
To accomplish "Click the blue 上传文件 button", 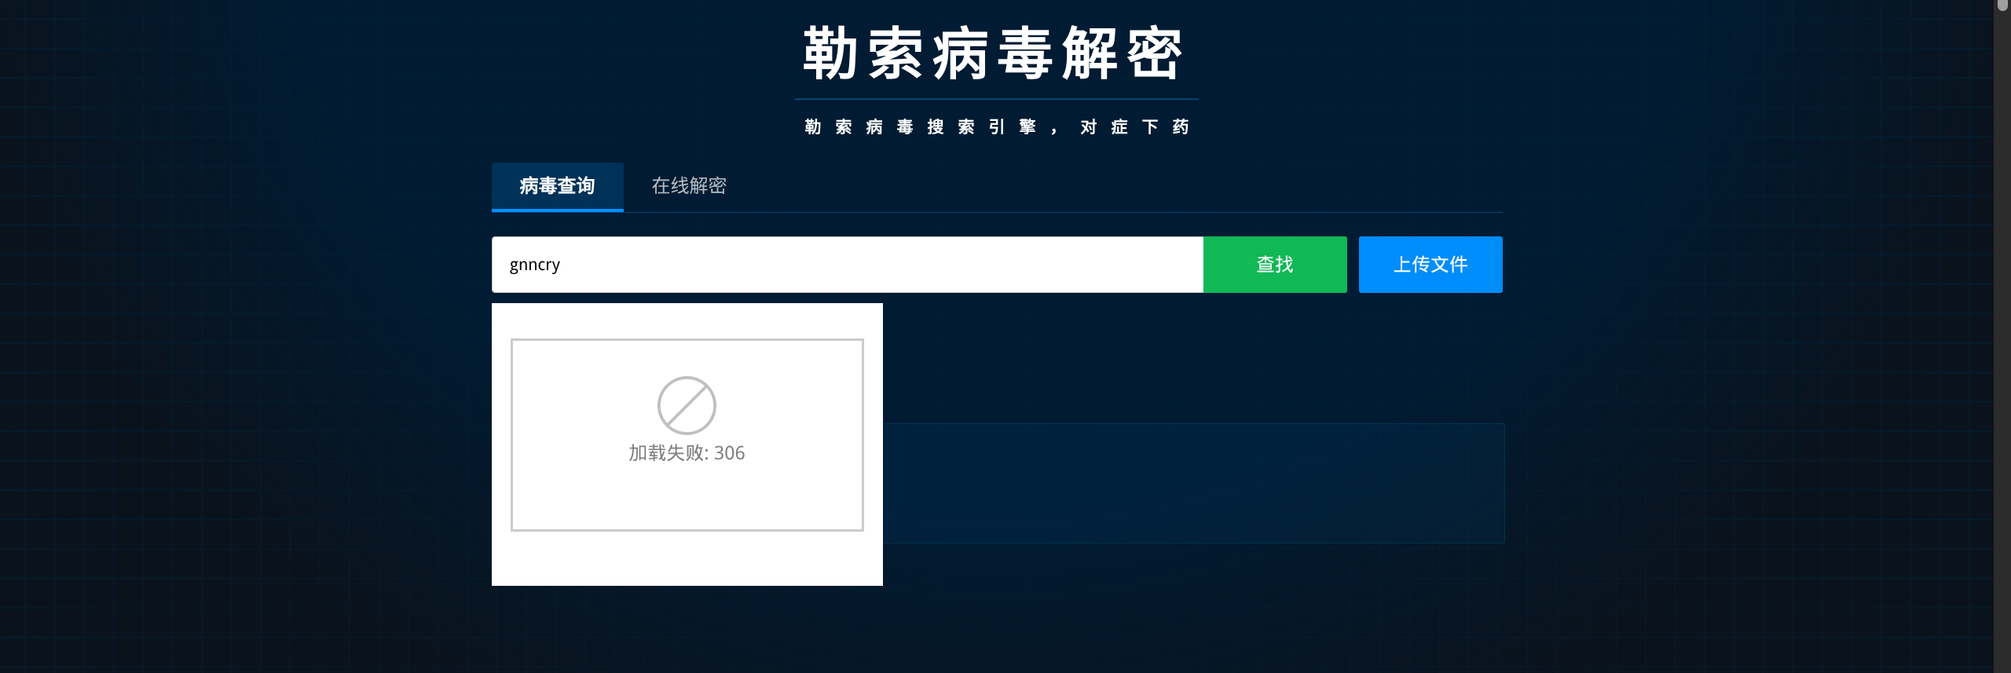I will 1430,265.
